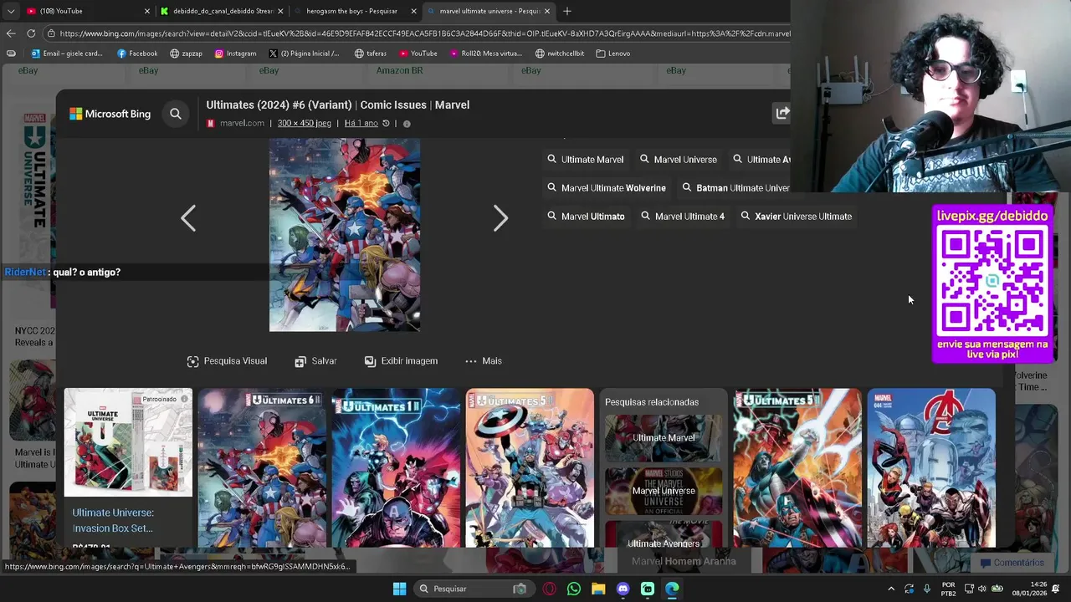Open the Email bookmark in the bookmarks bar
The height and width of the screenshot is (602, 1071).
click(x=67, y=54)
